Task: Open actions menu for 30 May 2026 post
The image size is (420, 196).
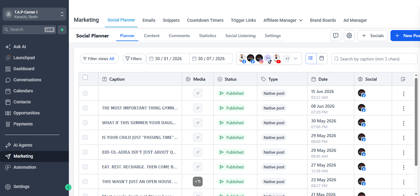Action: pyautogui.click(x=403, y=123)
